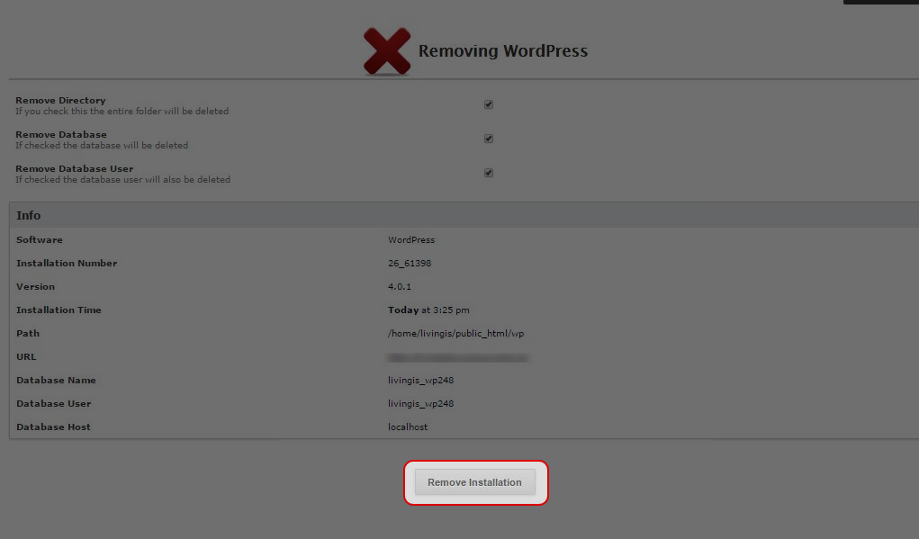Click the Path value /home/livingis/public_html/wp
This screenshot has width=919, height=539.
[x=460, y=333]
